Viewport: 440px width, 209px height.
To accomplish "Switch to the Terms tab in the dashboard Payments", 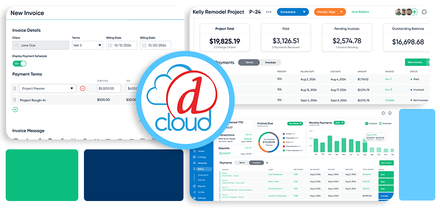I will click(241, 163).
